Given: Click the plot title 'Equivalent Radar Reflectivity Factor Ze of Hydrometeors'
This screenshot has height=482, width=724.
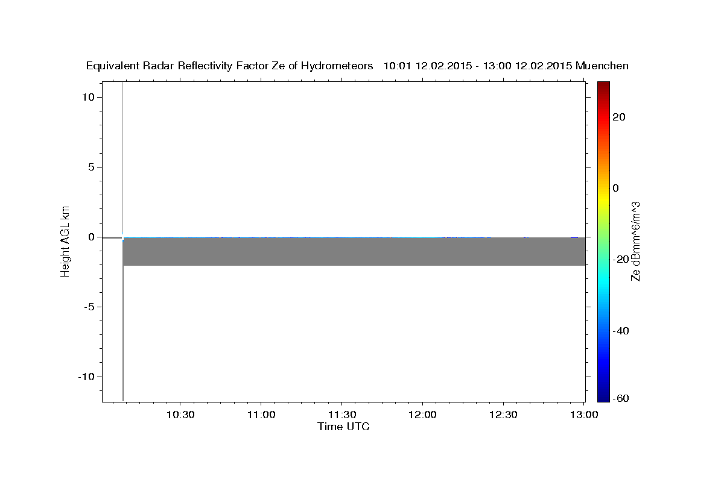Looking at the screenshot, I should click(230, 66).
